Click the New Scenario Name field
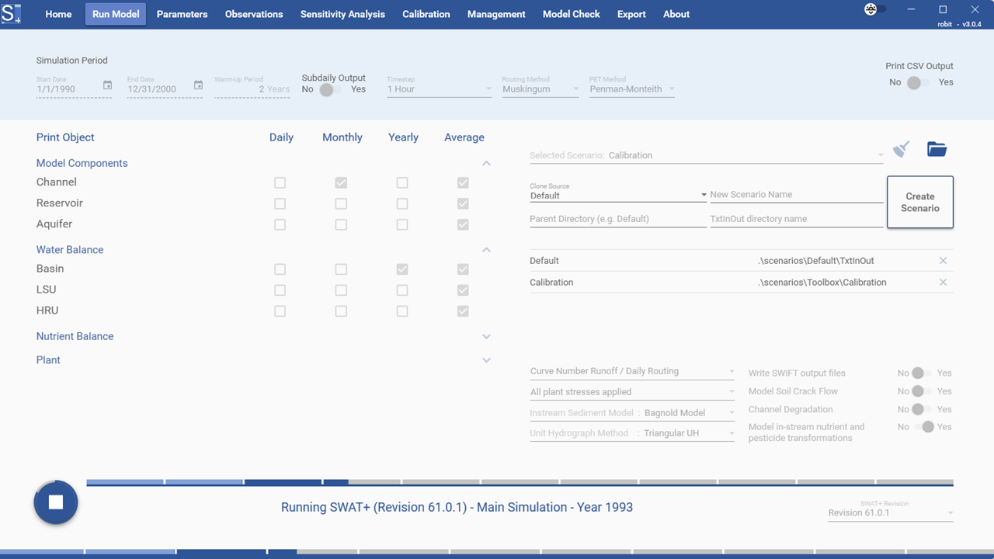This screenshot has width=994, height=559. 795,195
